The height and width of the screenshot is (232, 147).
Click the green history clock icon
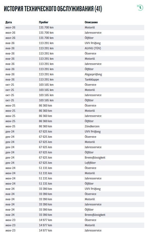(140, 8)
